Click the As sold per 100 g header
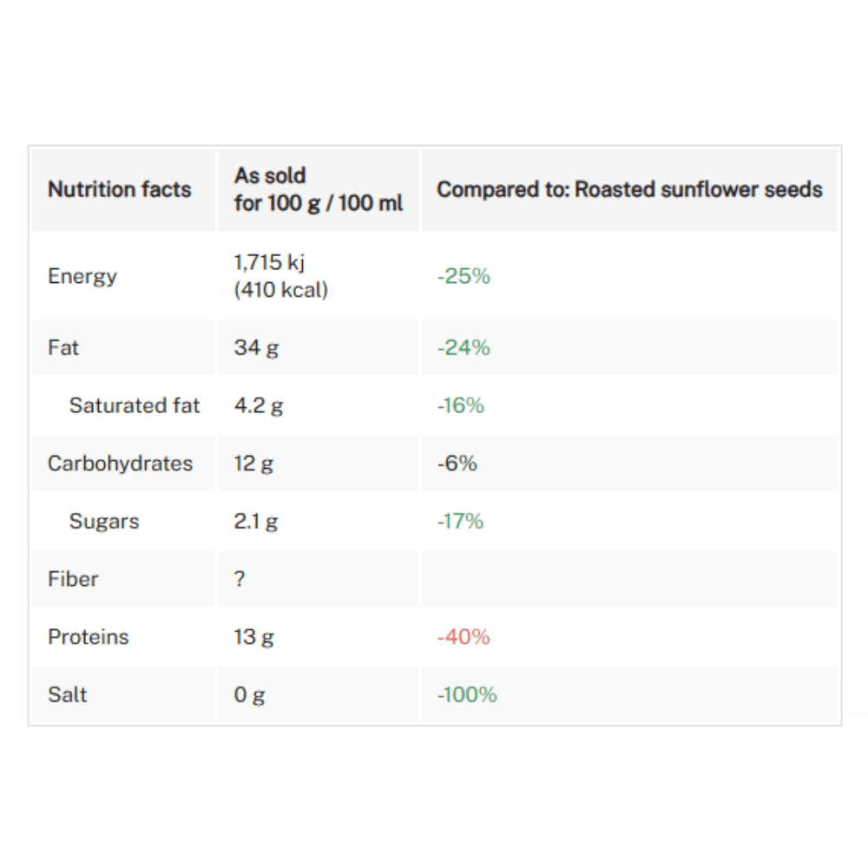The width and height of the screenshot is (868, 868). [x=318, y=189]
